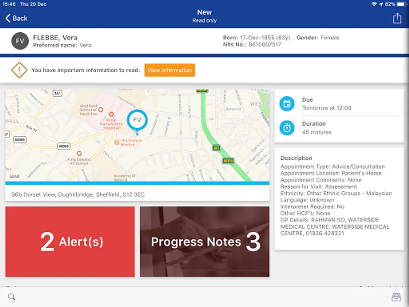Screen dimensions: 409x307
Task: Tap the Nhs No. 8610807517 field
Action: click(x=252, y=44)
